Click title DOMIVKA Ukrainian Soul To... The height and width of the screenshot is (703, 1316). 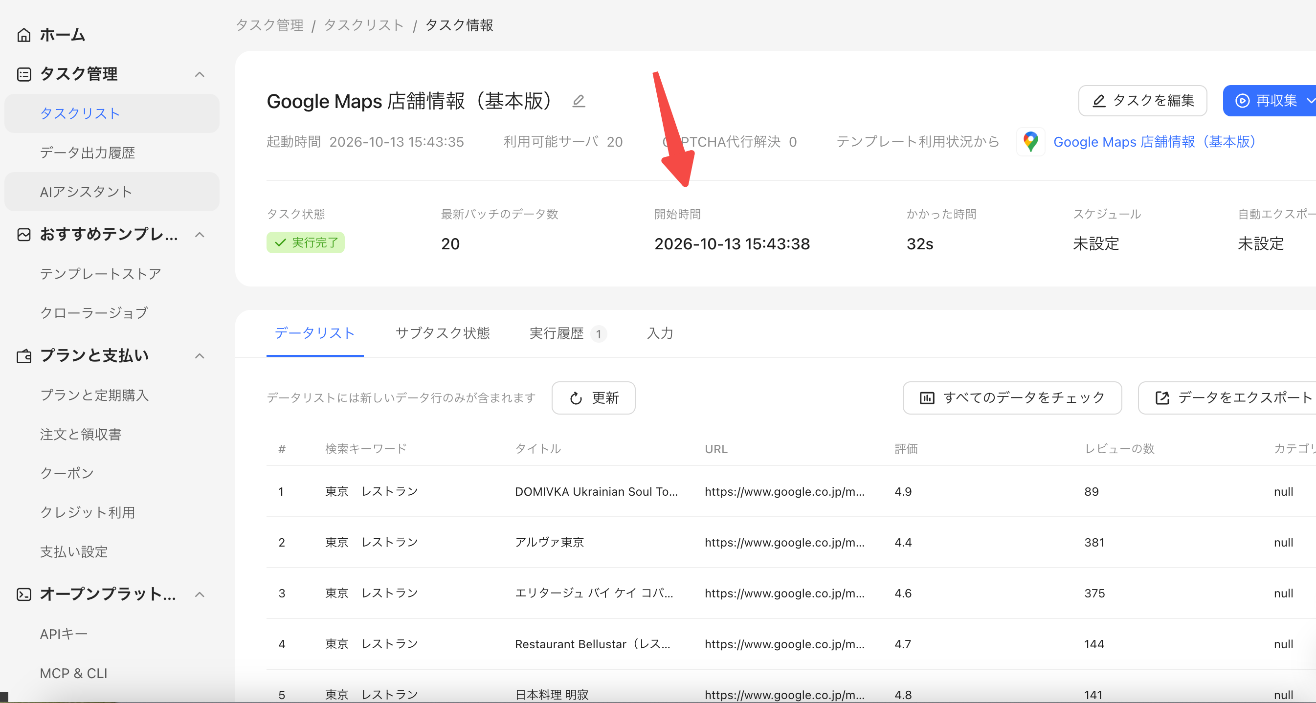(x=596, y=492)
